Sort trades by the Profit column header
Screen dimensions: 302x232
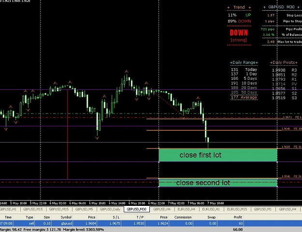pyautogui.click(x=238, y=217)
